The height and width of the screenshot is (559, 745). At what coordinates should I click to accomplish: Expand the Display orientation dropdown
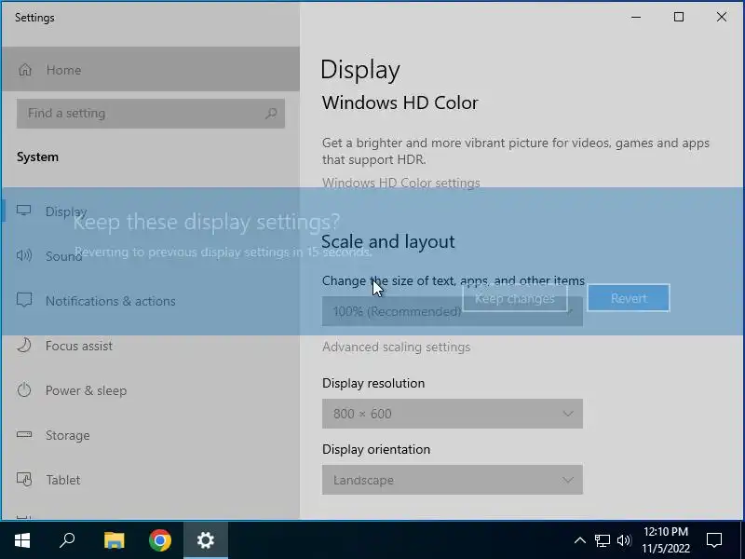tap(453, 480)
